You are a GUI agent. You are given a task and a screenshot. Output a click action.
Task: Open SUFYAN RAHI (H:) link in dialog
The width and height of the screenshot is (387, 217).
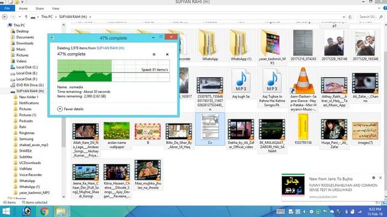tap(110, 48)
